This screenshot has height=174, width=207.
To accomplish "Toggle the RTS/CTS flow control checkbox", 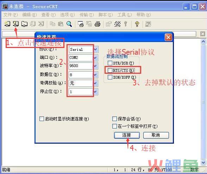I will (110, 70).
